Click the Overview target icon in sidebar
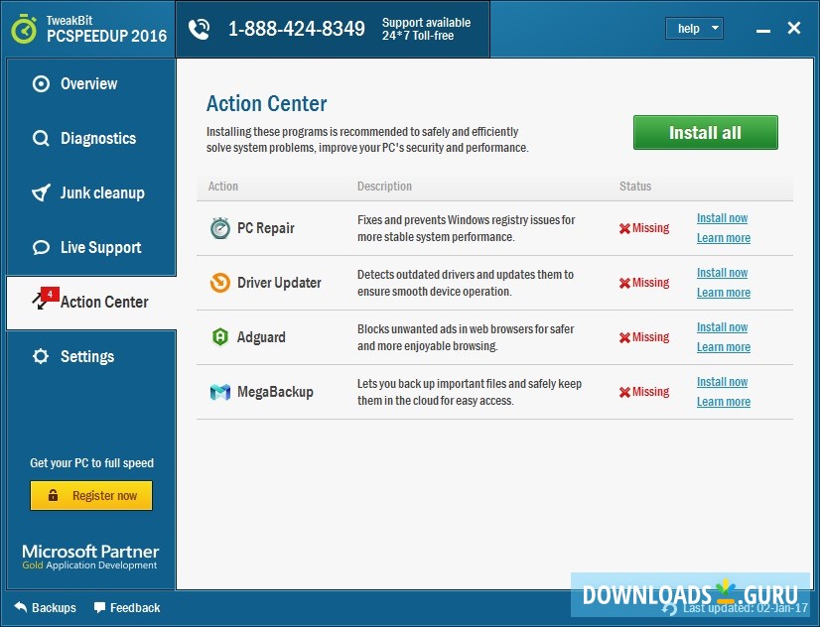This screenshot has width=820, height=627. click(x=41, y=83)
